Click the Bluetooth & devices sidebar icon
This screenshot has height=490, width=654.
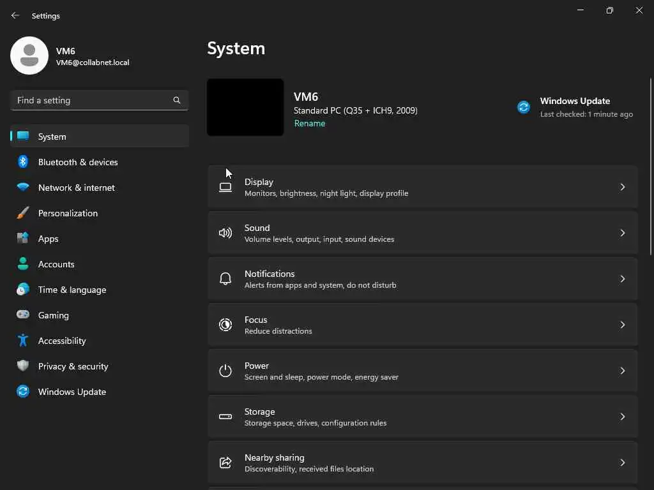click(x=23, y=162)
